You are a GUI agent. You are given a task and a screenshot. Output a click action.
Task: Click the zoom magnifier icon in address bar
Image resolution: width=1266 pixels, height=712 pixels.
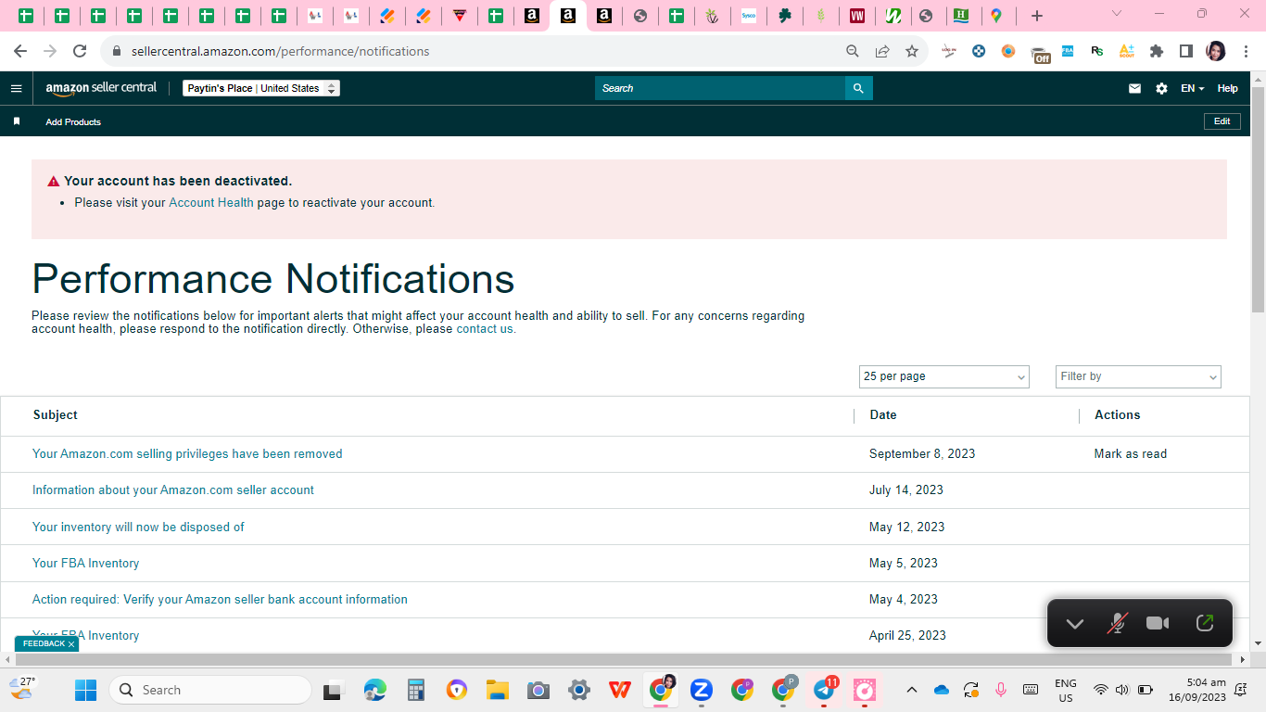(x=853, y=51)
